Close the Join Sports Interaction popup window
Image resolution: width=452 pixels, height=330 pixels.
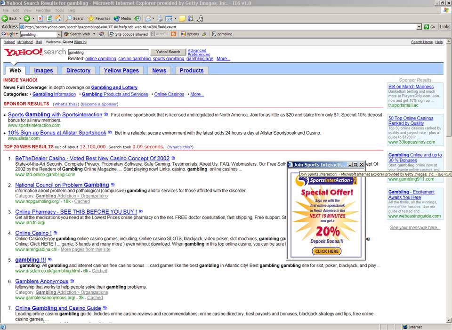tap(361, 165)
